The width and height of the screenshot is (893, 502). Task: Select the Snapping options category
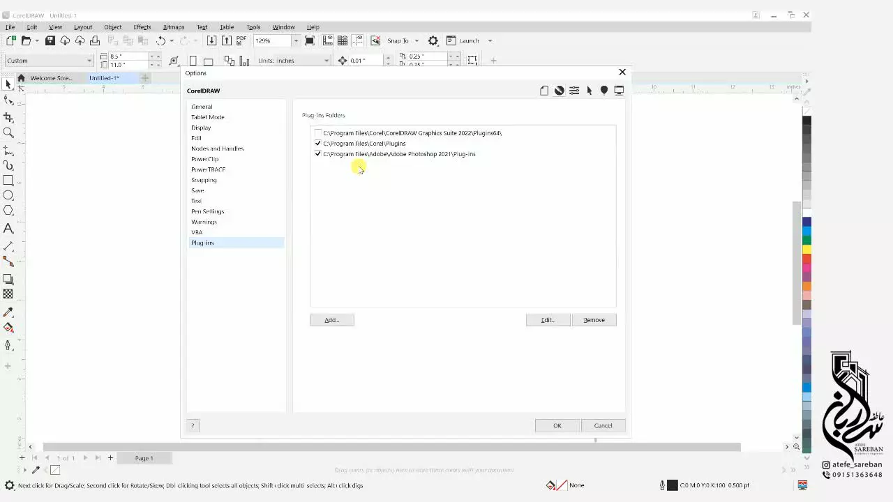click(x=204, y=180)
